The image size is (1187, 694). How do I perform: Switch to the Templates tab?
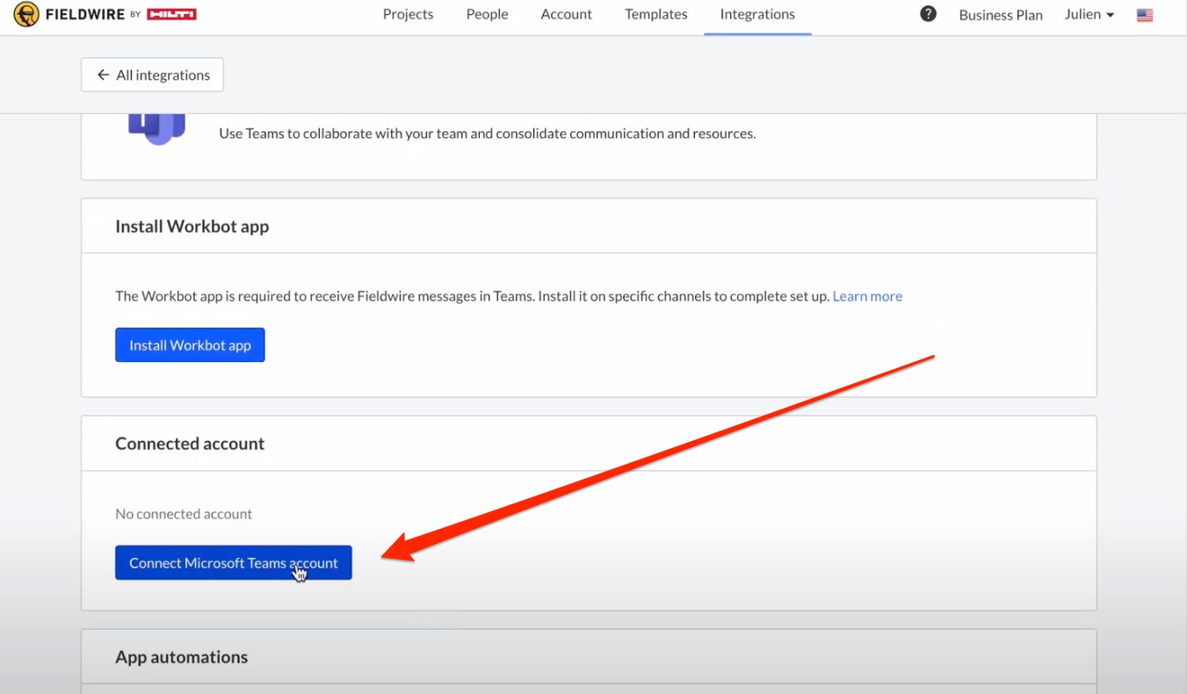tap(656, 14)
